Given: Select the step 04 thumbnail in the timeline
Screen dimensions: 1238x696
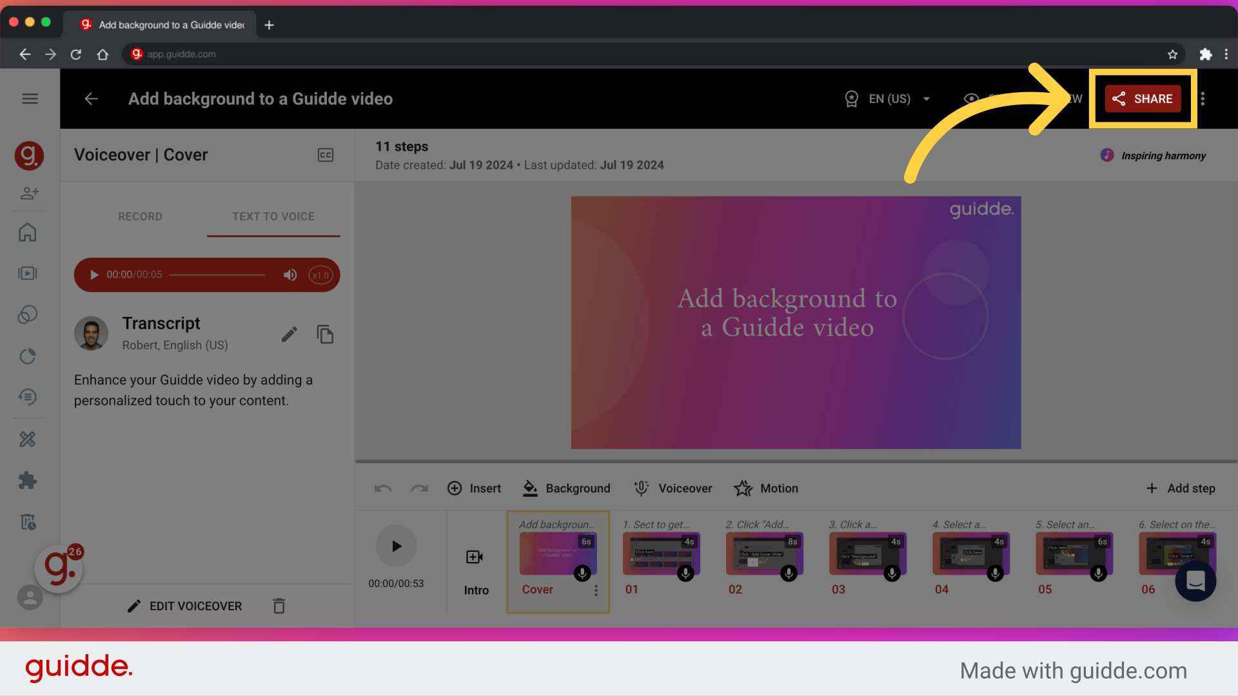Looking at the screenshot, I should click(x=970, y=554).
